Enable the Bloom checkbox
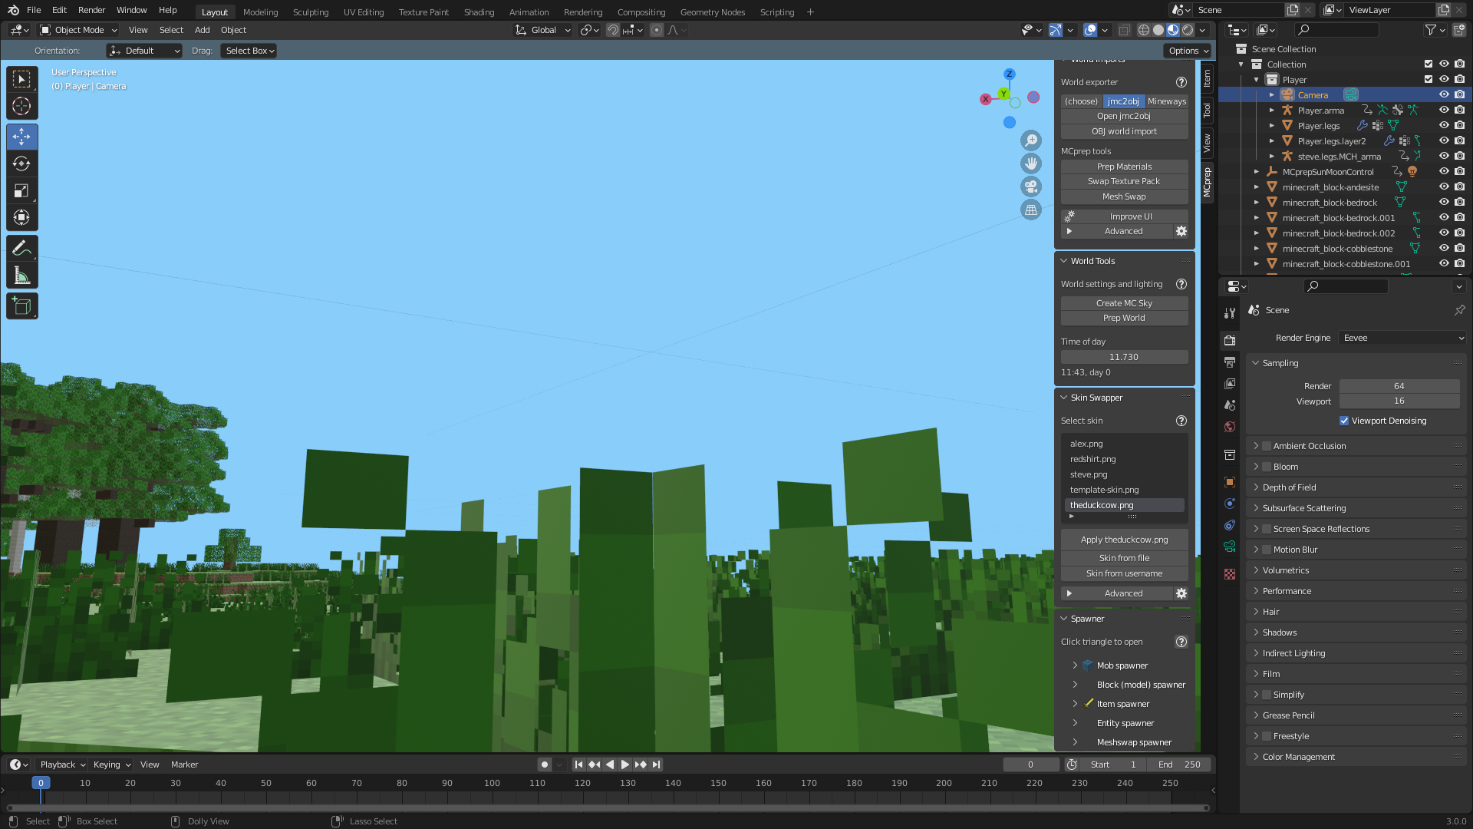This screenshot has height=829, width=1473. [x=1267, y=467]
